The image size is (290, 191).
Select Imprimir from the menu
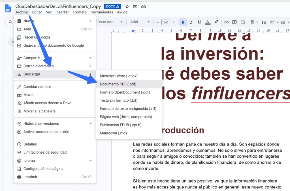55,177
